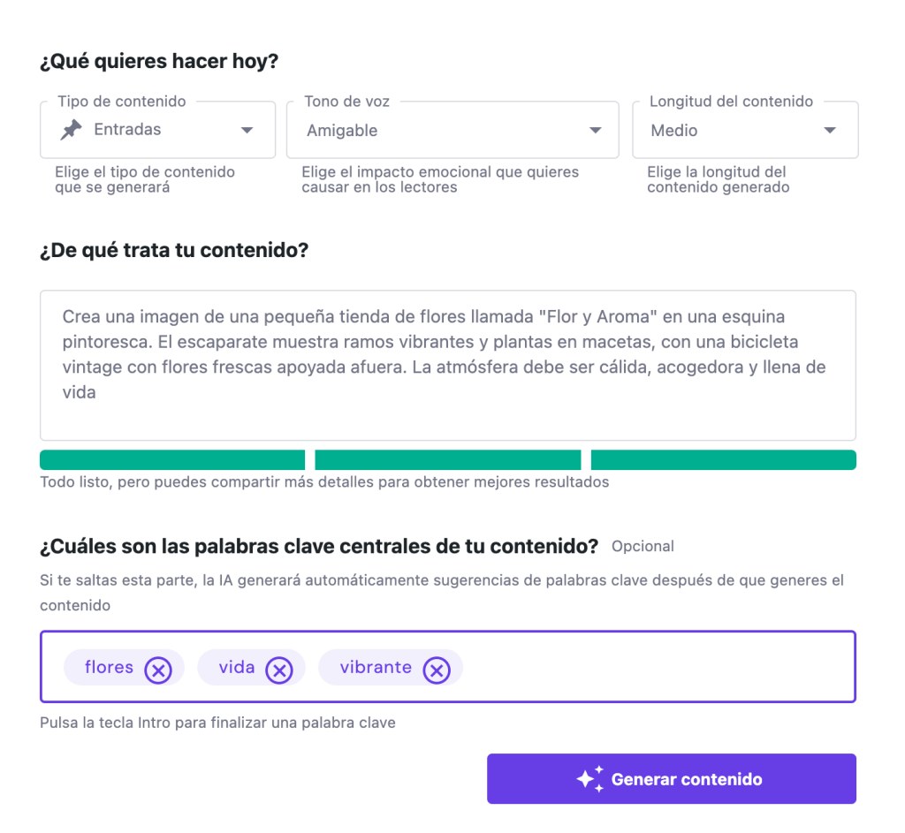
Task: Click the 'Entradas' content type value
Action: coord(127,130)
